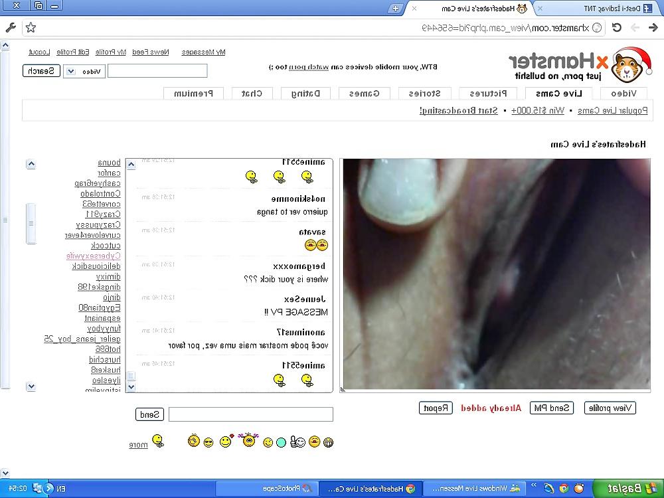Open My Messages link
664x498 pixels.
coord(203,52)
